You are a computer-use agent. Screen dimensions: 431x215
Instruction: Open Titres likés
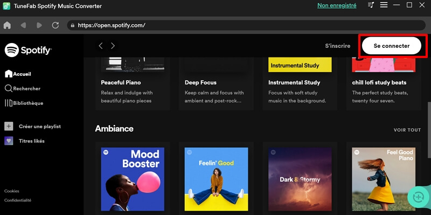[x=32, y=141]
